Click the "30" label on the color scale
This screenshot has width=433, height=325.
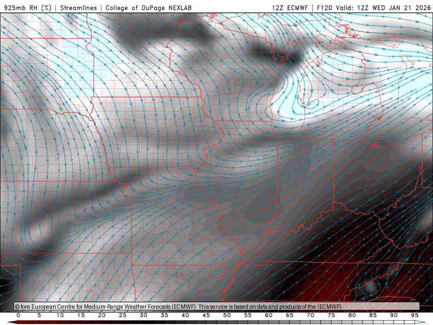click(143, 315)
